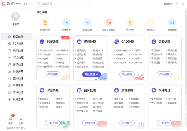This screenshot has height=131, width=187.
Task: Open 微信多开 in the sidebar
Action: pyautogui.click(x=16, y=72)
